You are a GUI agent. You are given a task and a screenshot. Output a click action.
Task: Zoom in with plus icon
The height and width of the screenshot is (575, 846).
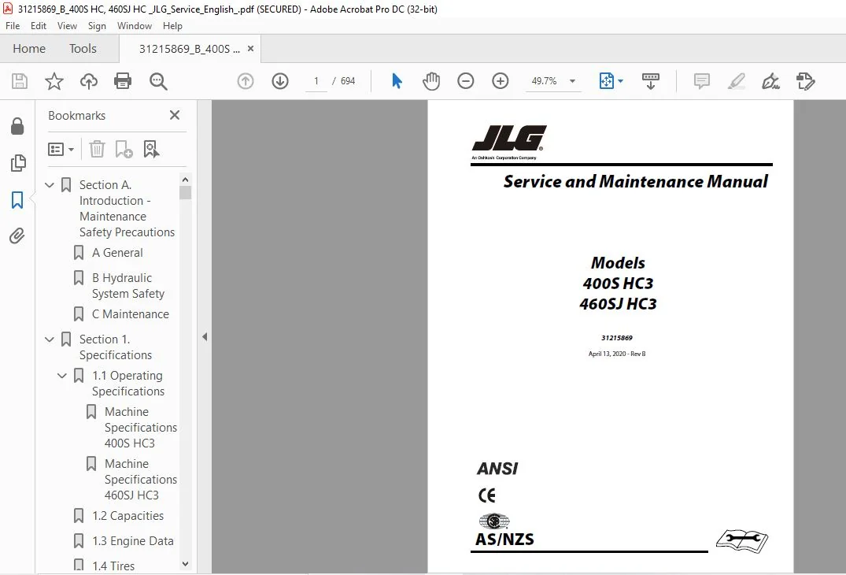tap(501, 81)
